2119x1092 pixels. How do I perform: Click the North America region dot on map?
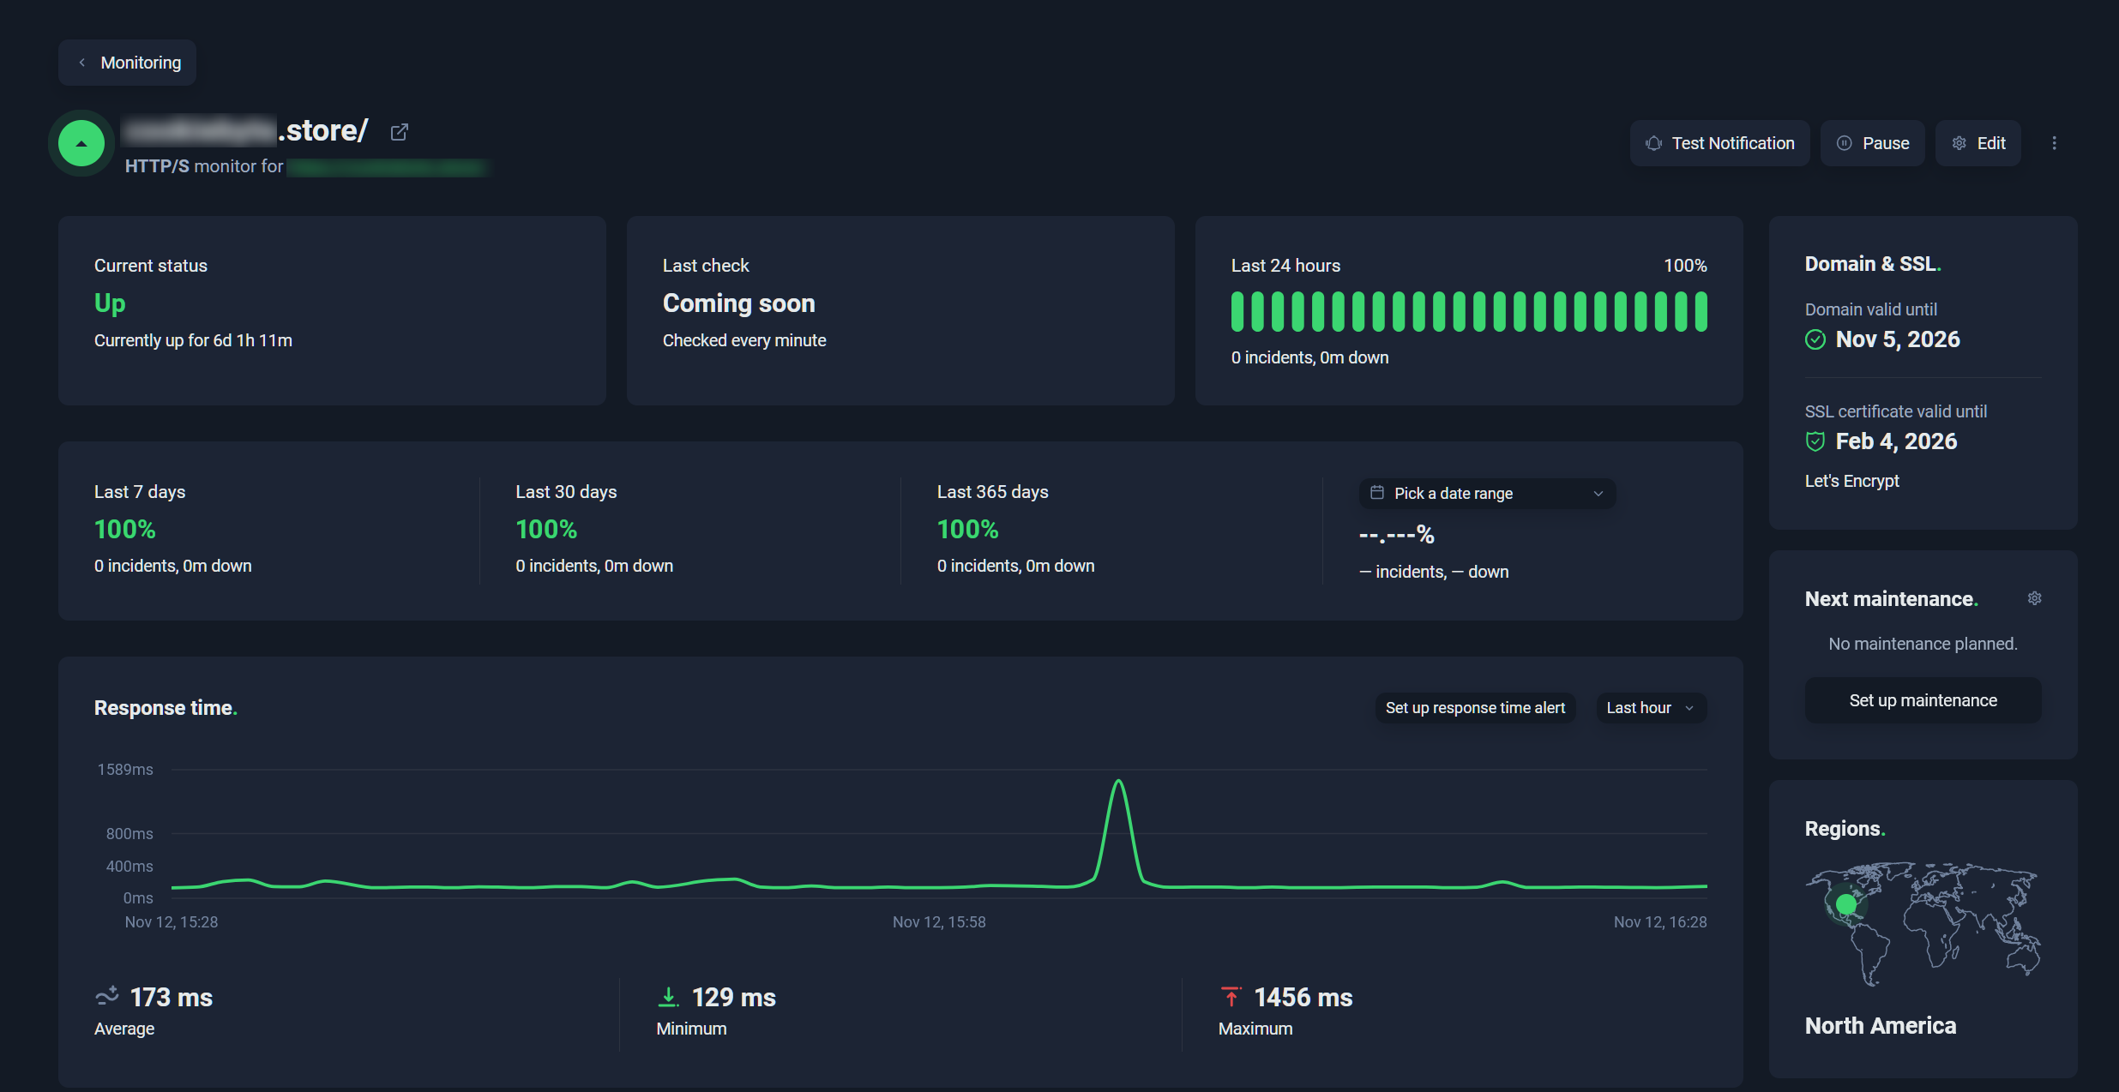(x=1845, y=904)
